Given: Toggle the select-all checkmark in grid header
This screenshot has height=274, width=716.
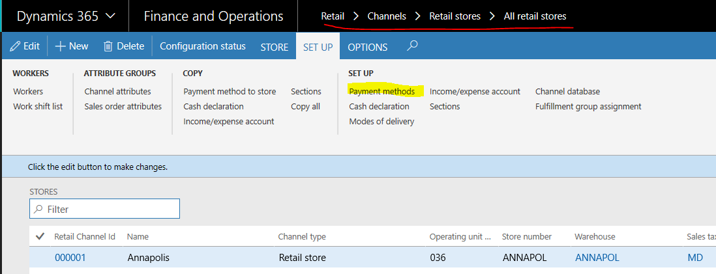Looking at the screenshot, I should [x=40, y=236].
